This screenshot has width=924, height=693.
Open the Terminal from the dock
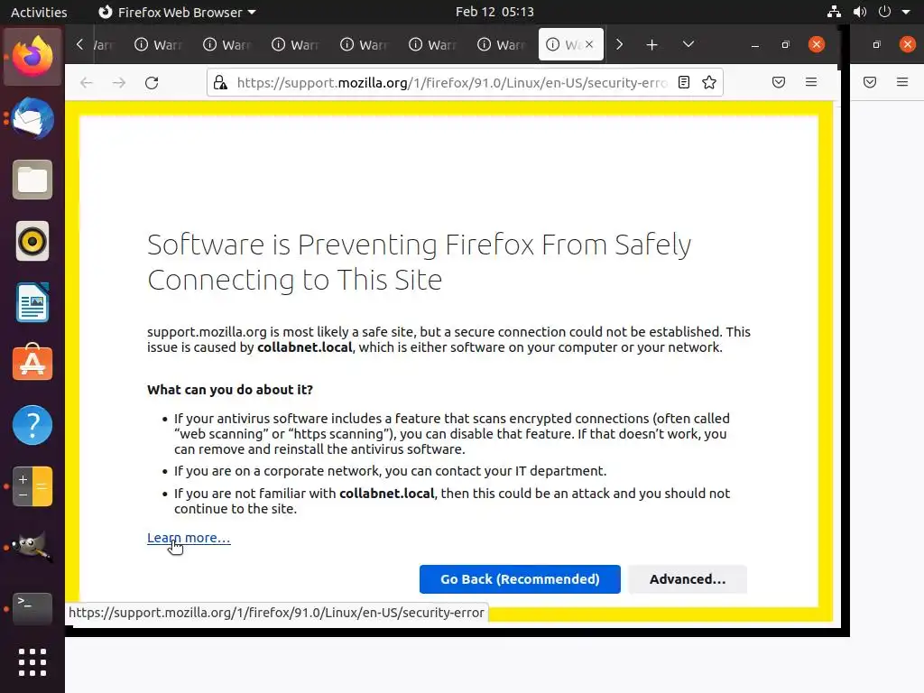coord(32,609)
